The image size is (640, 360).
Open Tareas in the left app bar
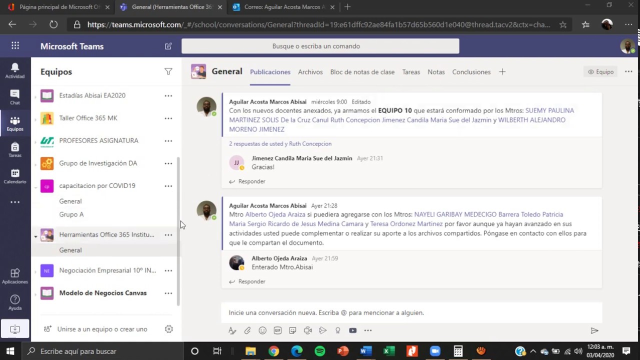tap(15, 149)
